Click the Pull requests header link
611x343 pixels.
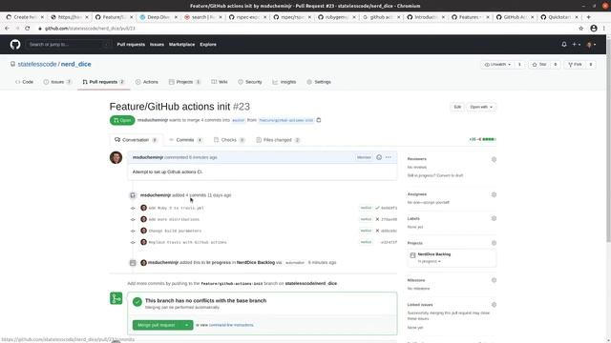coord(131,45)
